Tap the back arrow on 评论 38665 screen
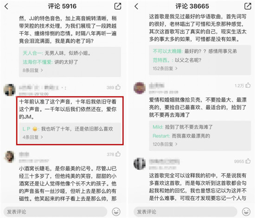The width and height of the screenshot is (255, 218). 136,7
